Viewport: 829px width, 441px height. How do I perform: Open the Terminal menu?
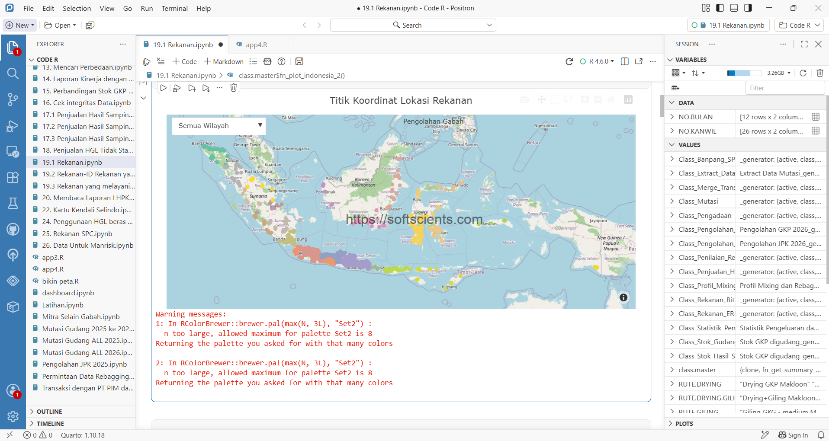(174, 8)
